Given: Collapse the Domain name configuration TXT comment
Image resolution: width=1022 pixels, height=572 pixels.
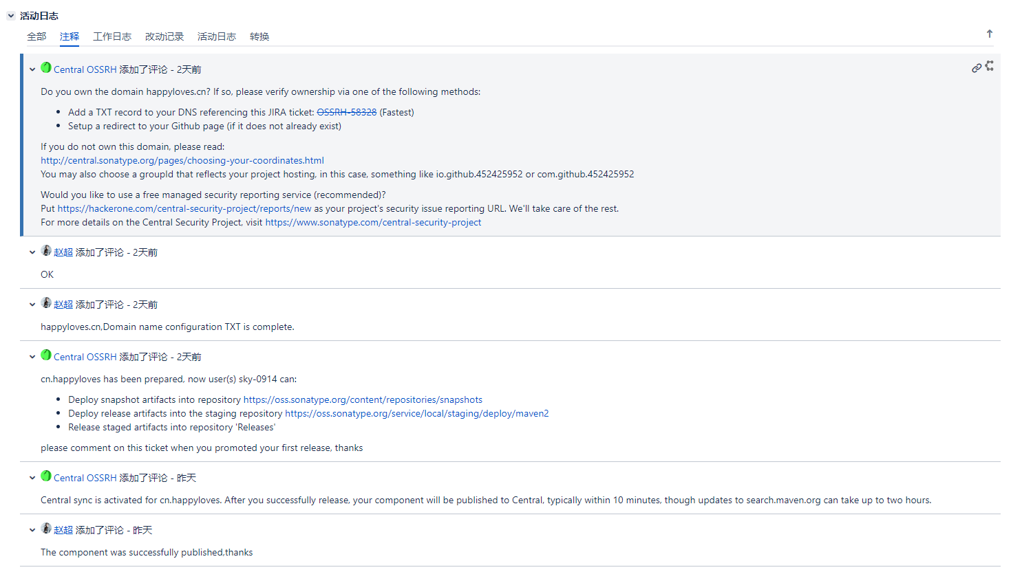Looking at the screenshot, I should tap(32, 305).
